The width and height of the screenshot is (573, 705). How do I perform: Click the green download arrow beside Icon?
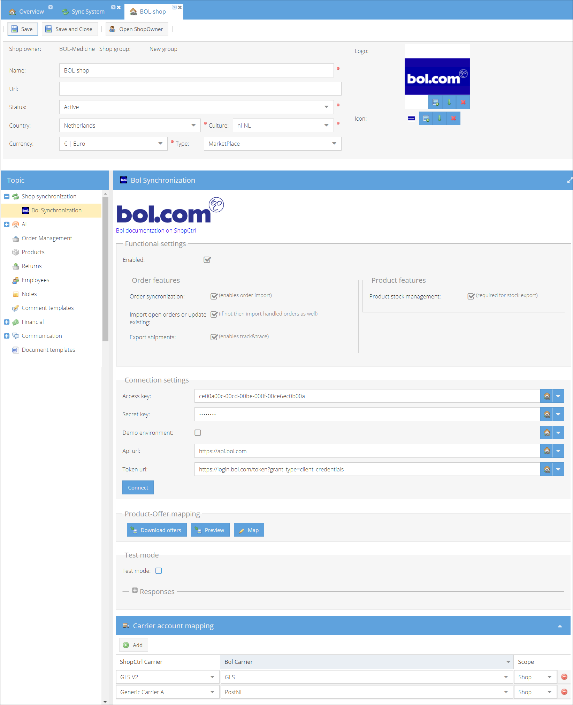click(440, 119)
